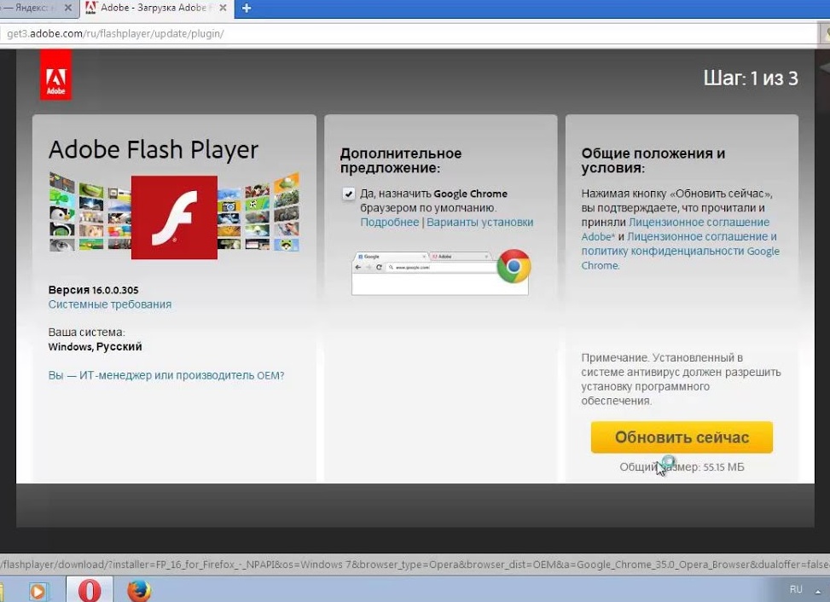
Task: Click the Google Chrome logo image
Action: pyautogui.click(x=514, y=266)
